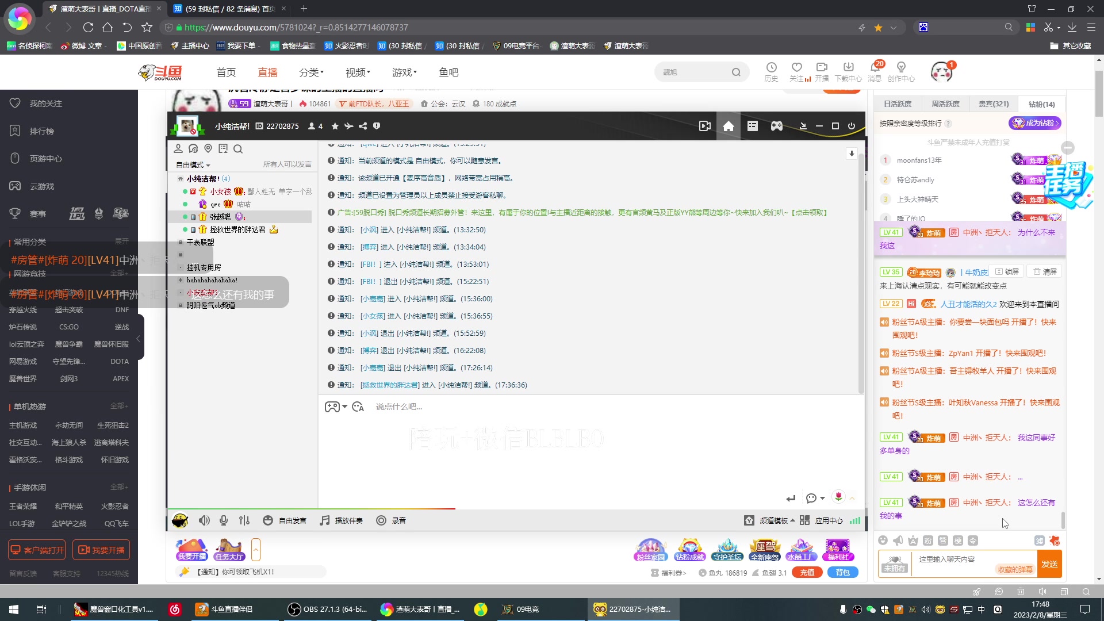The width and height of the screenshot is (1104, 621).
Task: Open OBS 27.1.3 in the Windows taskbar
Action: (329, 609)
